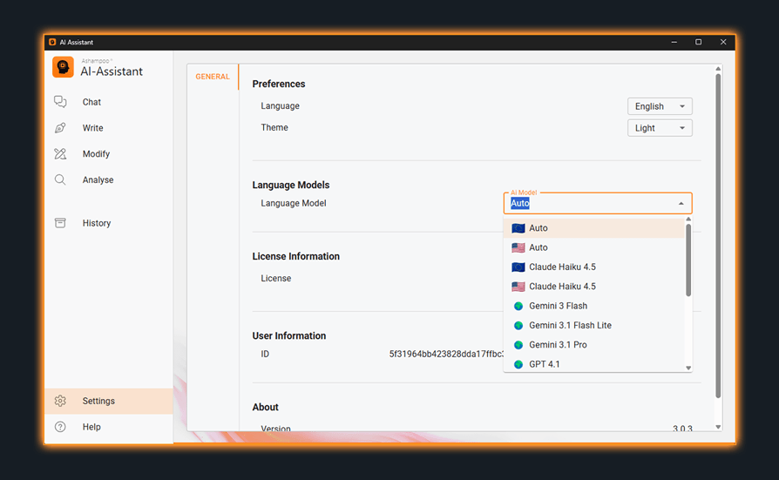This screenshot has height=480, width=779.
Task: Click model list scroll up arrow
Action: coord(688,220)
